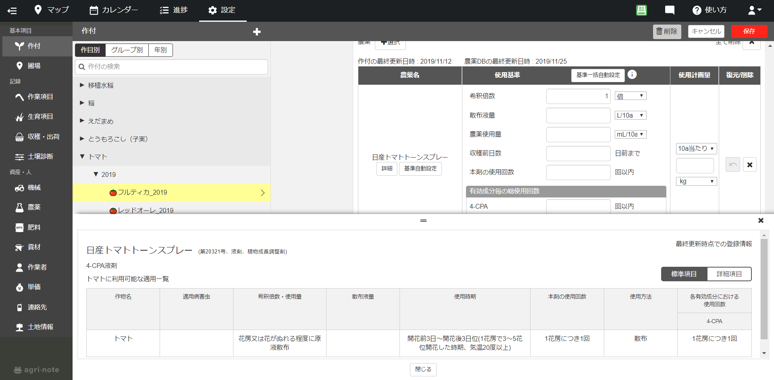Click the detail panel vertical scrollbar
Viewport: 774px width, 380px height.
[764, 289]
